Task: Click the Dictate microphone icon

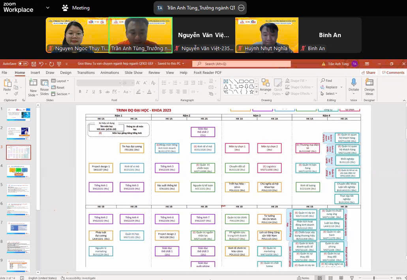Action: pos(354,83)
